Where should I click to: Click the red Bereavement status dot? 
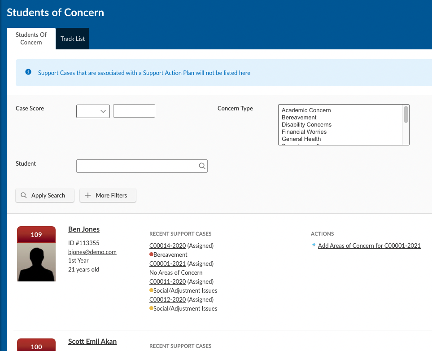pos(151,254)
